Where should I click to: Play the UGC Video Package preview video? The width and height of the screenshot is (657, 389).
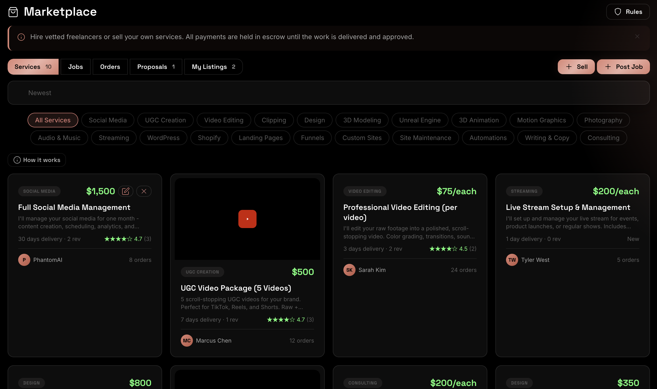[x=247, y=219]
